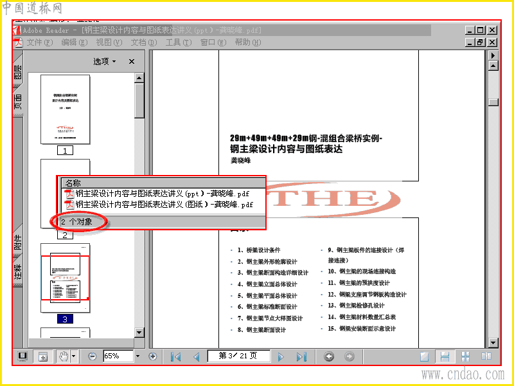
Task: Open the 文件(F) menu
Action: (40, 42)
